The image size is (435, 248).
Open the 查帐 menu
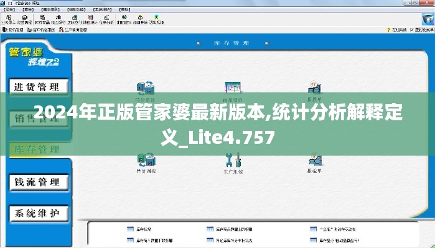[x=28, y=9]
